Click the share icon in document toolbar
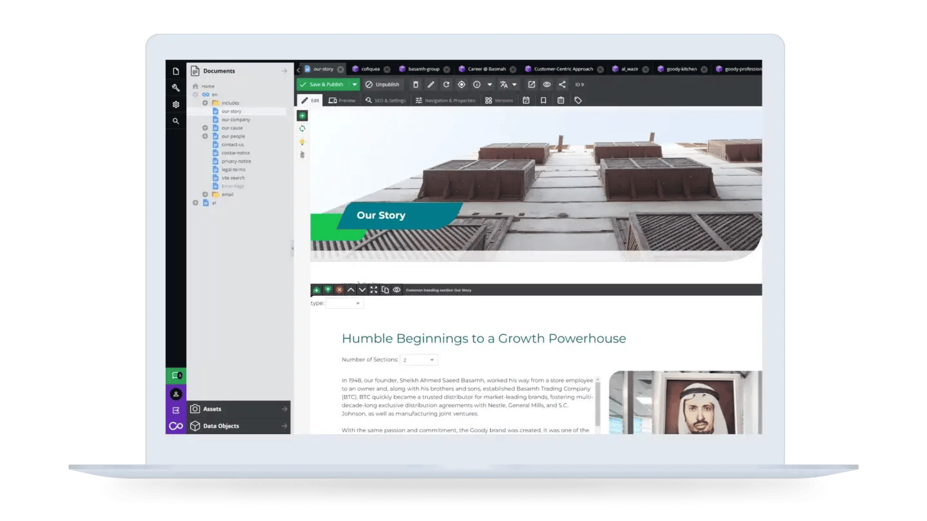This screenshot has height=521, width=927. pos(562,84)
